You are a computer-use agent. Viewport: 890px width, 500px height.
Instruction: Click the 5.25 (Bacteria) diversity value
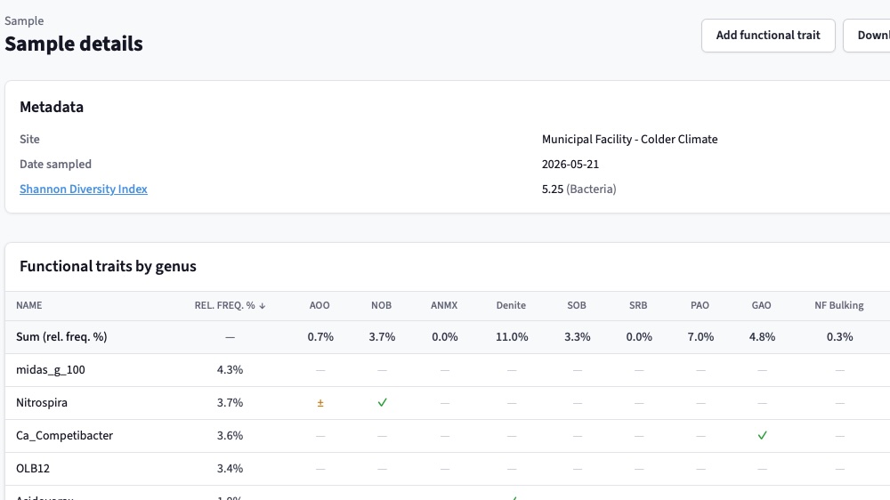pyautogui.click(x=579, y=189)
